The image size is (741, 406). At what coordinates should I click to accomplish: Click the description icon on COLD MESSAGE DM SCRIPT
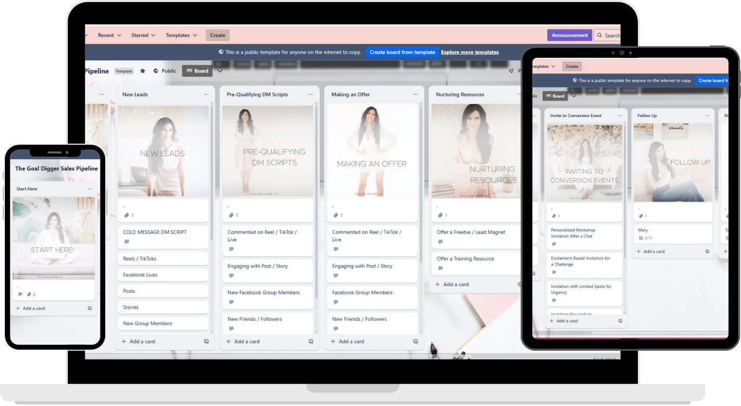[126, 242]
